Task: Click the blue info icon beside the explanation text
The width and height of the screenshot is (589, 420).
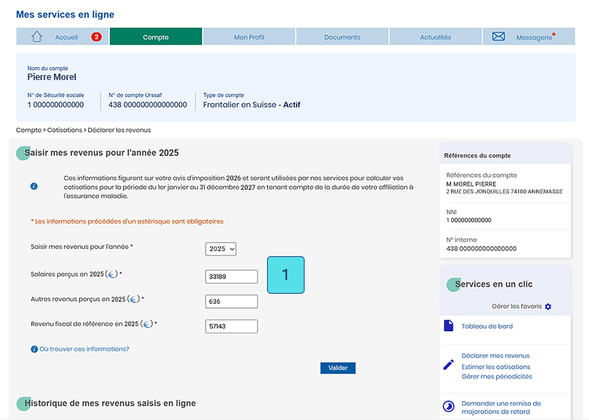Action: pyautogui.click(x=34, y=186)
